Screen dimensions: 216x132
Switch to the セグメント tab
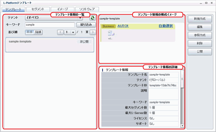tap(38, 9)
